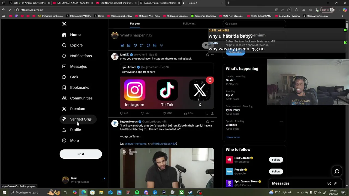349x196 pixels.
Task: Expand the More menu in sidebar
Action: [71, 140]
